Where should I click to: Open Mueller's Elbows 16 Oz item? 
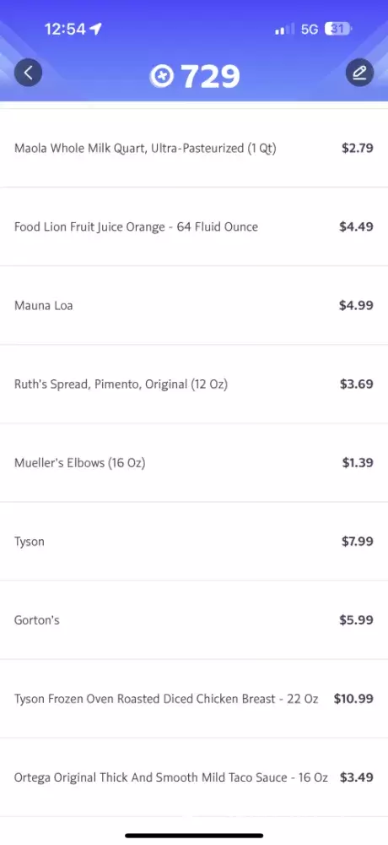point(194,463)
